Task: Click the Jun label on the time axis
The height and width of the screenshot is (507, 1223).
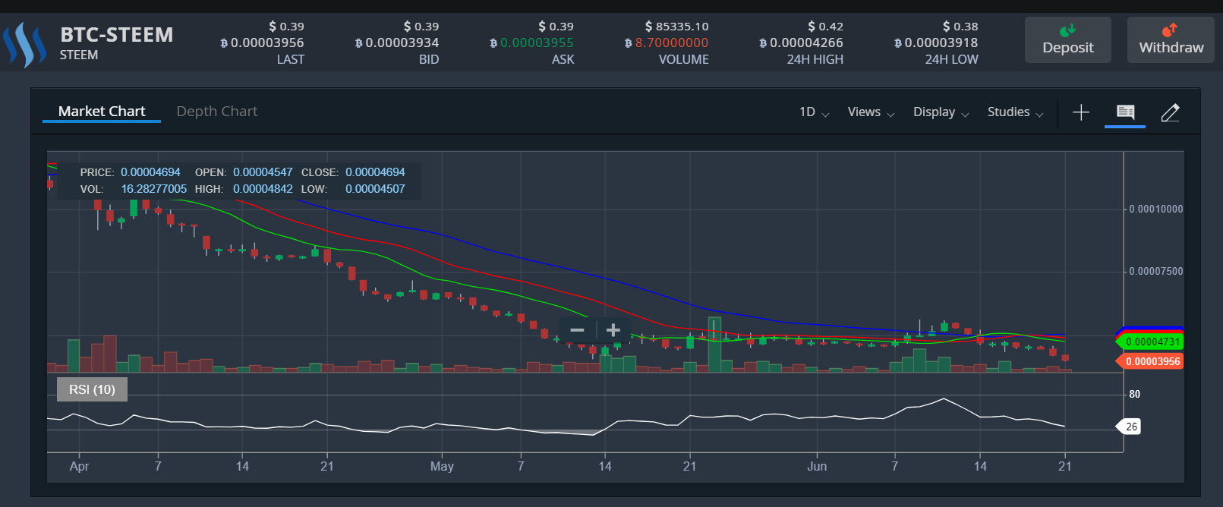Action: coord(817,466)
